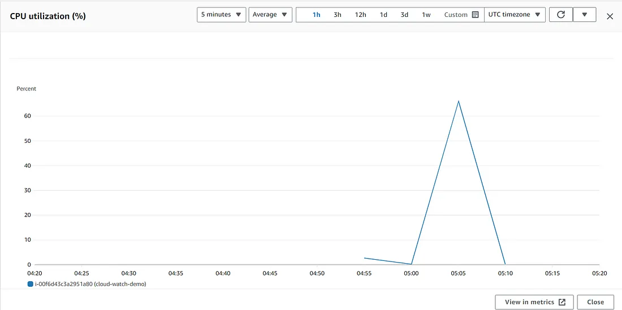Screen dimensions: 622x310
Task: Select the 1w time range
Action: [426, 15]
